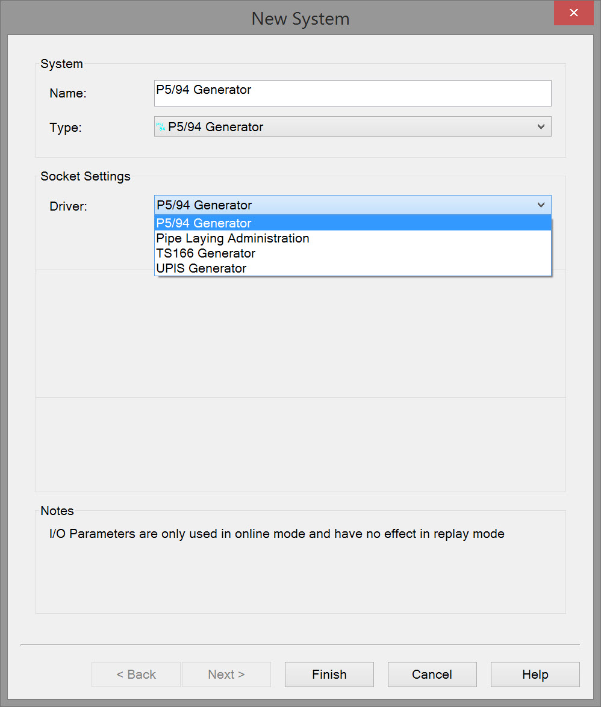Viewport: 601px width, 707px height.
Task: Close the New System dialog window
Action: point(574,13)
